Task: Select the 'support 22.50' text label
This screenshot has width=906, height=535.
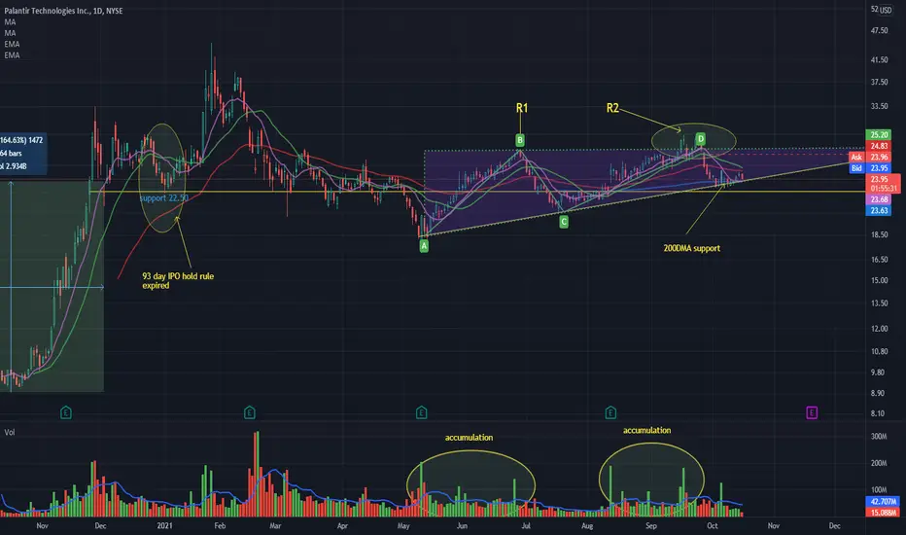Action: coord(164,197)
